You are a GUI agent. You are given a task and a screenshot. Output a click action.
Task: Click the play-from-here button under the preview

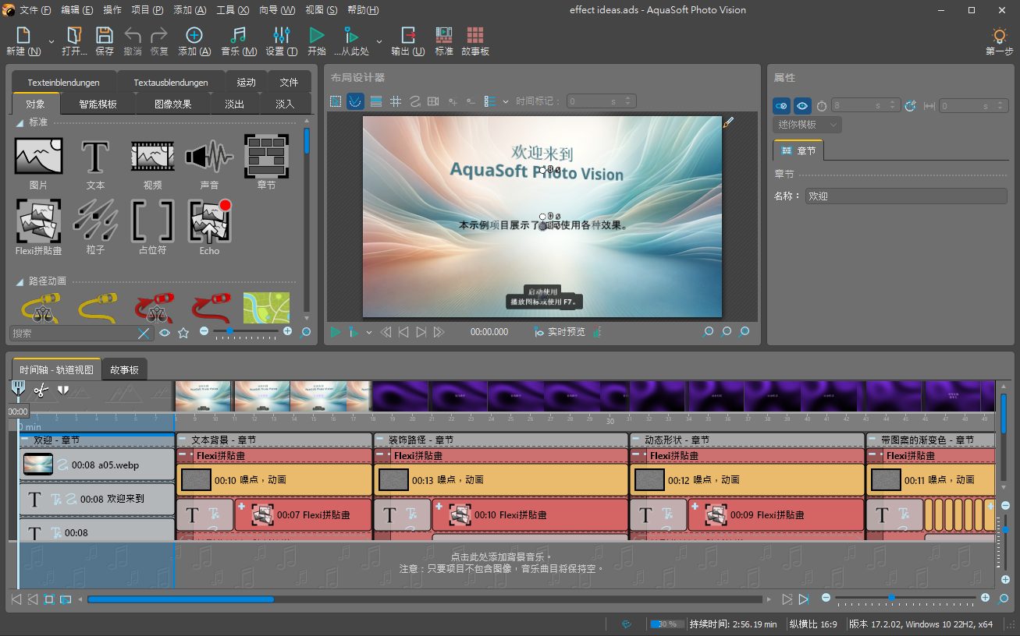point(354,332)
